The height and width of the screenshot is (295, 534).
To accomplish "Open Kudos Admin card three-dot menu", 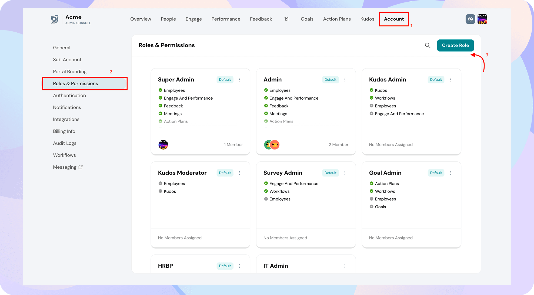I will [x=450, y=80].
